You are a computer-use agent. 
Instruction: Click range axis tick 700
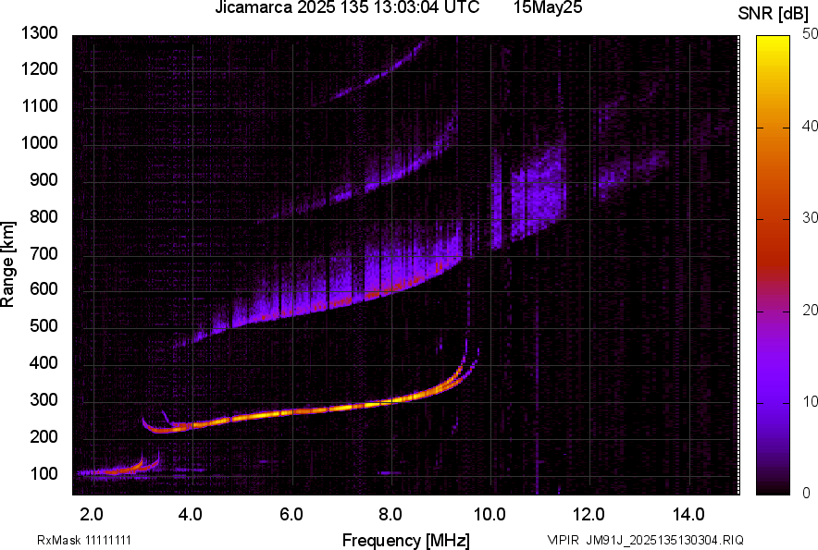(x=43, y=253)
